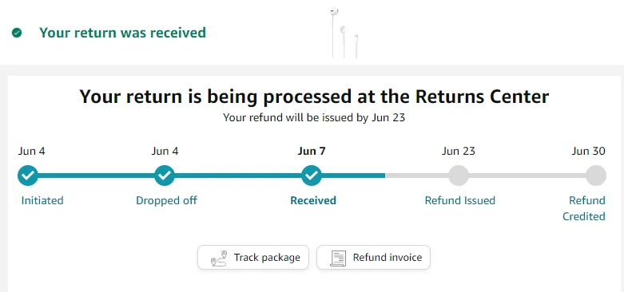Click the Dropped off step checkmark circle

pos(165,176)
